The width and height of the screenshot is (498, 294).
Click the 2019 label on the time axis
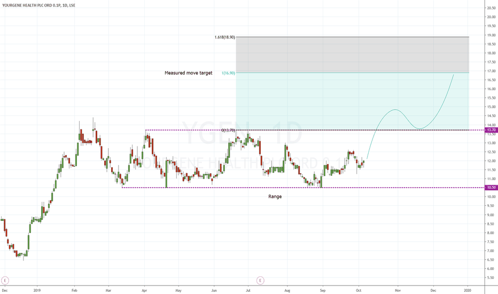pos(37,290)
